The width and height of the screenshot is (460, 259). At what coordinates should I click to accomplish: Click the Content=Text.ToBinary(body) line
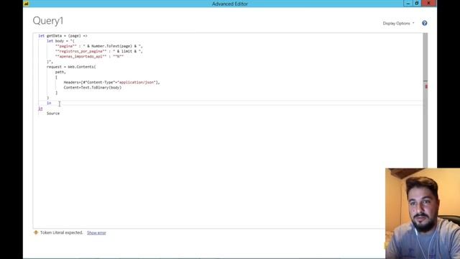point(93,88)
